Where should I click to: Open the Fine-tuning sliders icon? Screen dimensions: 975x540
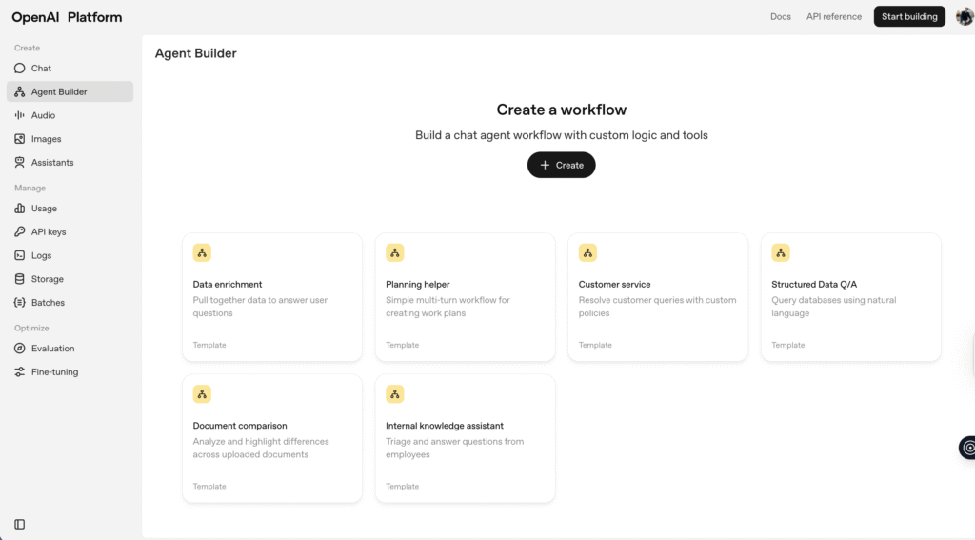[x=20, y=372]
